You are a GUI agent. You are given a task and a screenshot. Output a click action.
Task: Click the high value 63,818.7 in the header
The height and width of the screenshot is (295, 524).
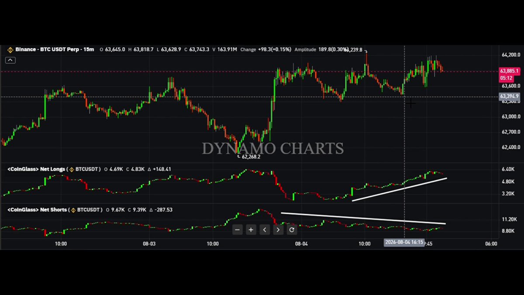144,50
